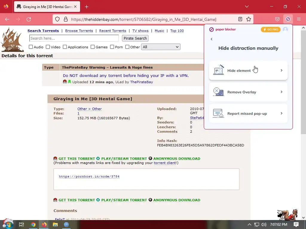
Task: Open File Explorer from taskbar
Action: [x=55, y=225]
